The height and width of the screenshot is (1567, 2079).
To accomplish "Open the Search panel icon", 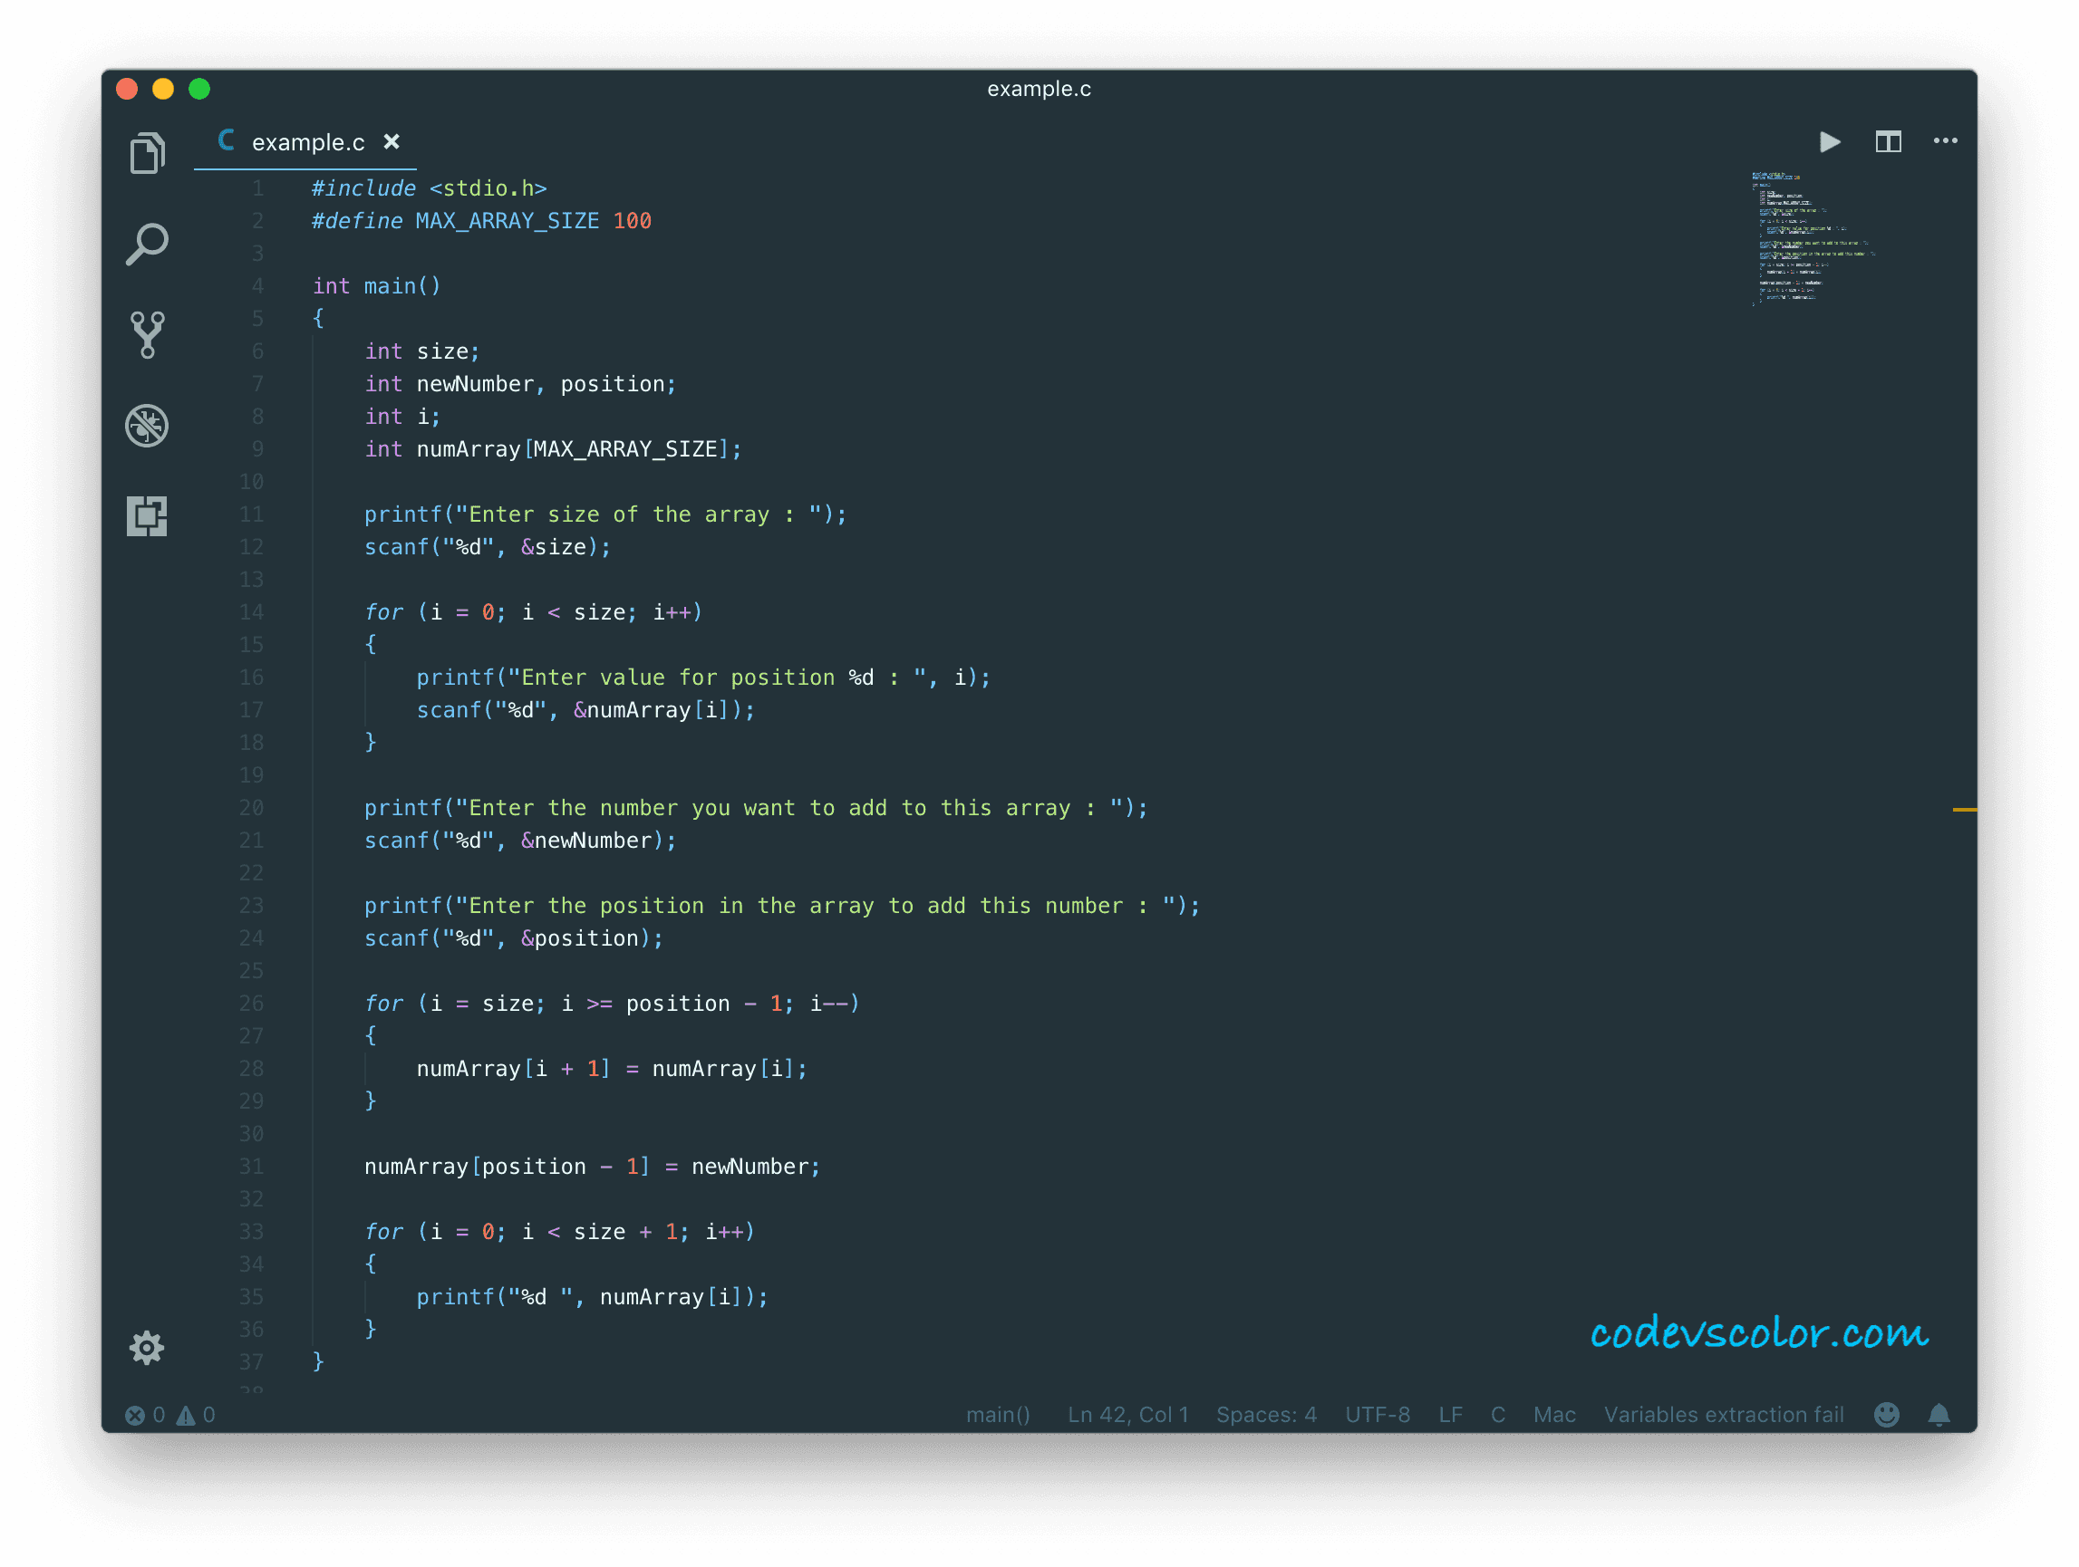I will coord(148,245).
